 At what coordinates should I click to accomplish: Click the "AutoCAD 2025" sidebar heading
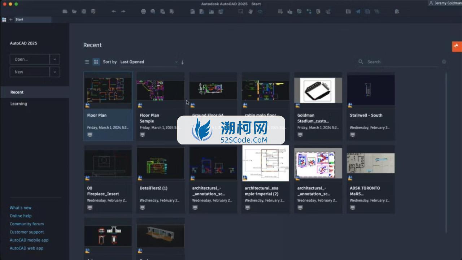[x=23, y=43]
